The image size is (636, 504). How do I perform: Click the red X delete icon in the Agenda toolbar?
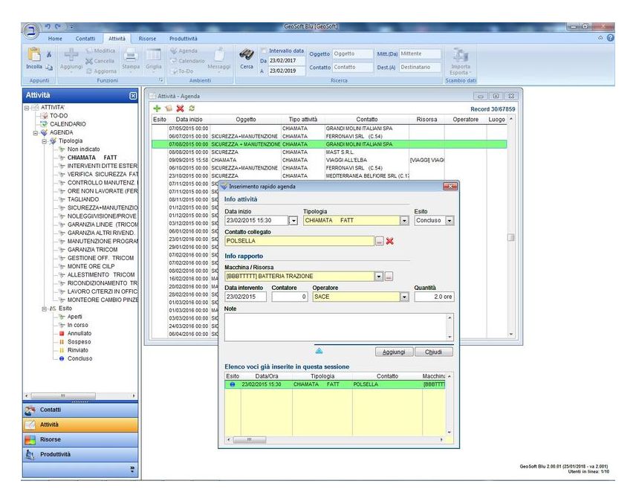click(x=180, y=109)
